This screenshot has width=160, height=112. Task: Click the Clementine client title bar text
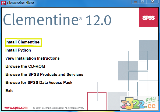[20, 3]
